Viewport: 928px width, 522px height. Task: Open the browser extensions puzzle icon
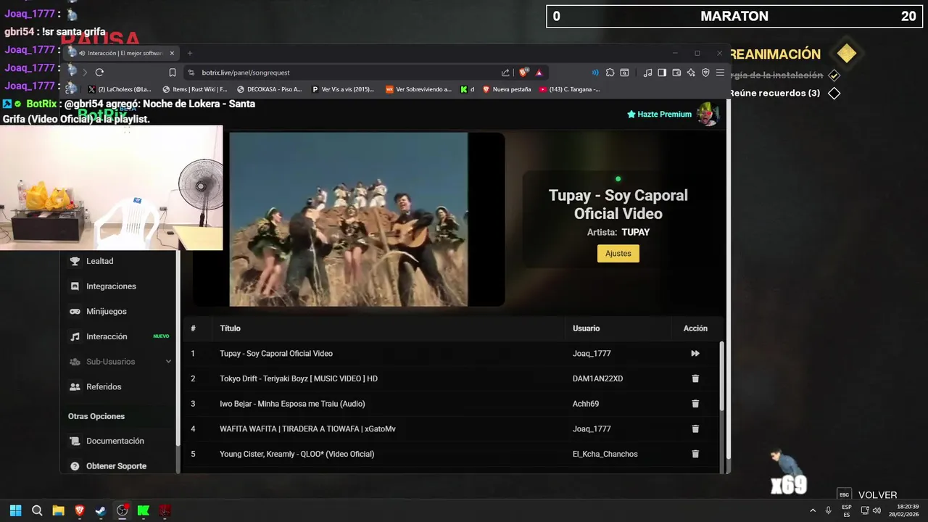(x=610, y=72)
